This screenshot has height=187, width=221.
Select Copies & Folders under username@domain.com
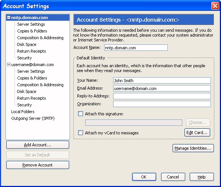pyautogui.click(x=32, y=78)
